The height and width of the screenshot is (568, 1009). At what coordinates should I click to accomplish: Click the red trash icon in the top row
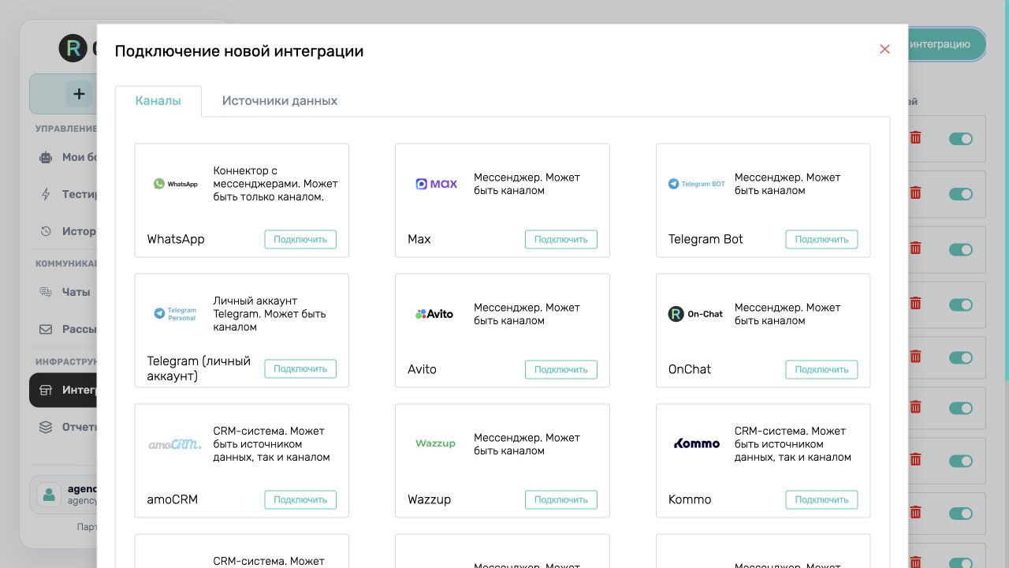[915, 138]
